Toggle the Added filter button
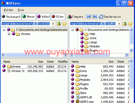 click(x=44, y=17)
